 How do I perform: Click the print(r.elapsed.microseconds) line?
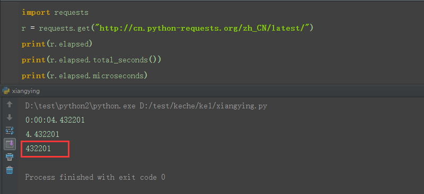point(84,76)
